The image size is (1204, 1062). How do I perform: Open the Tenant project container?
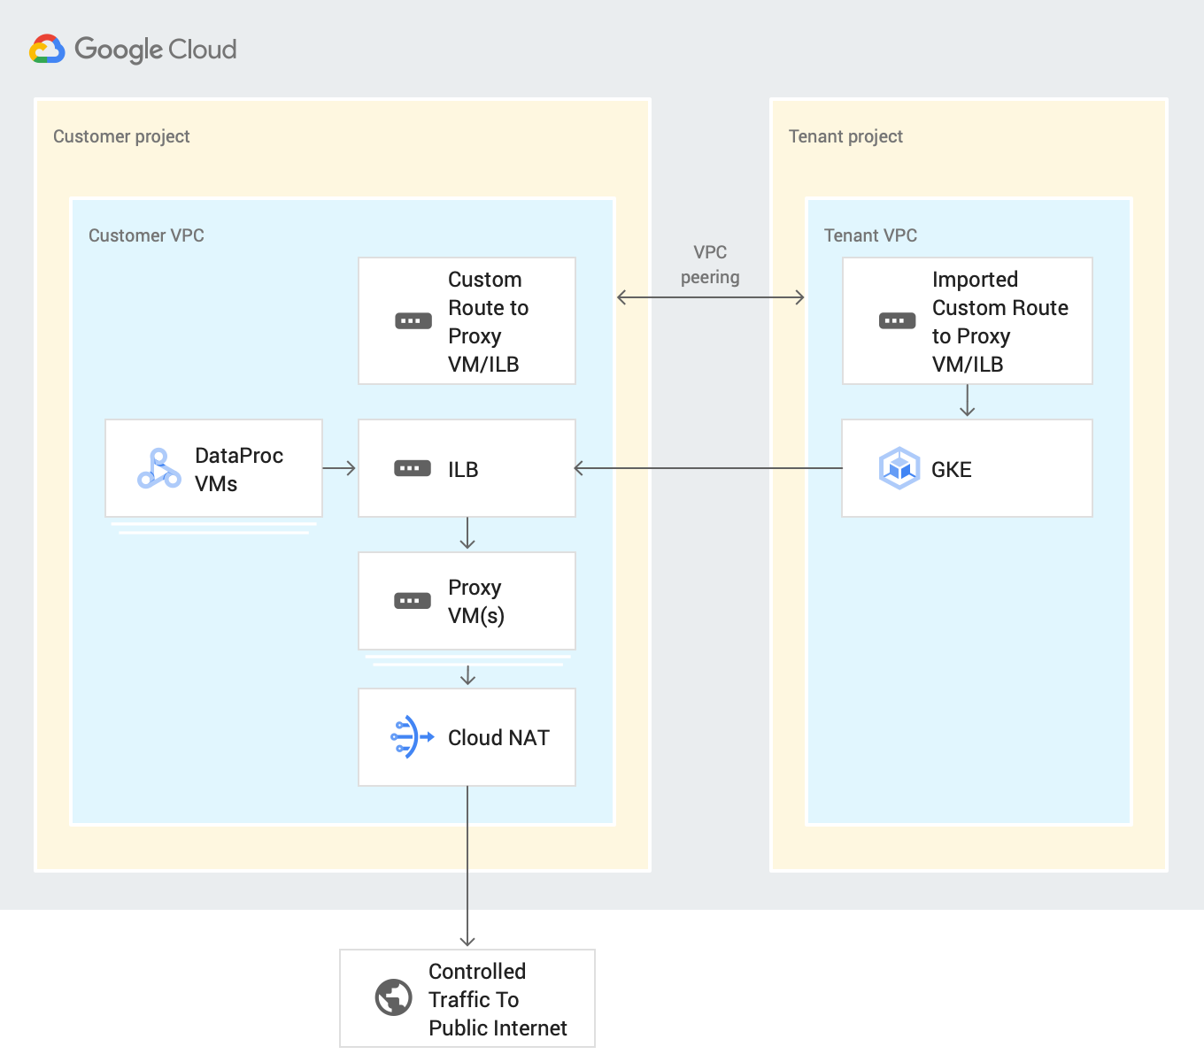tap(845, 136)
